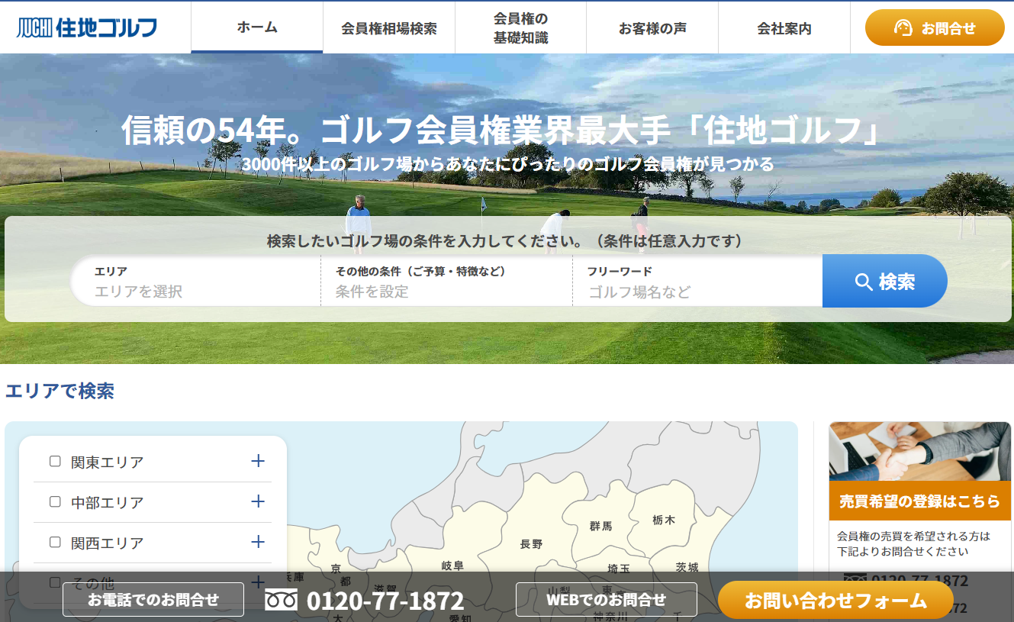Check the 中部エリア checkbox

[x=55, y=501]
